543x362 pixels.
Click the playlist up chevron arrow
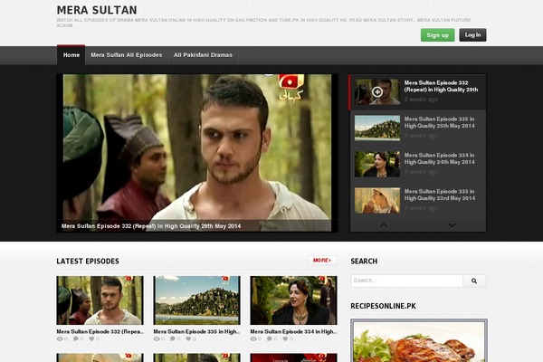tap(384, 225)
